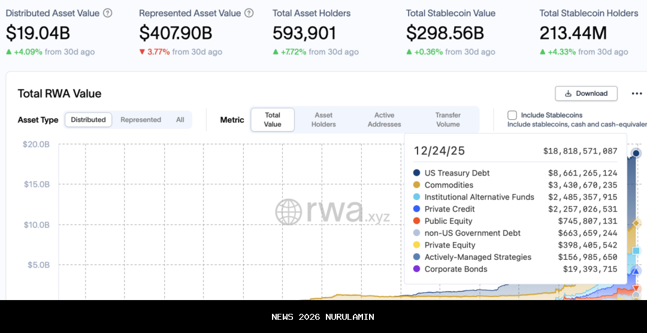Select the All asset type option
The width and height of the screenshot is (647, 333).
click(180, 120)
